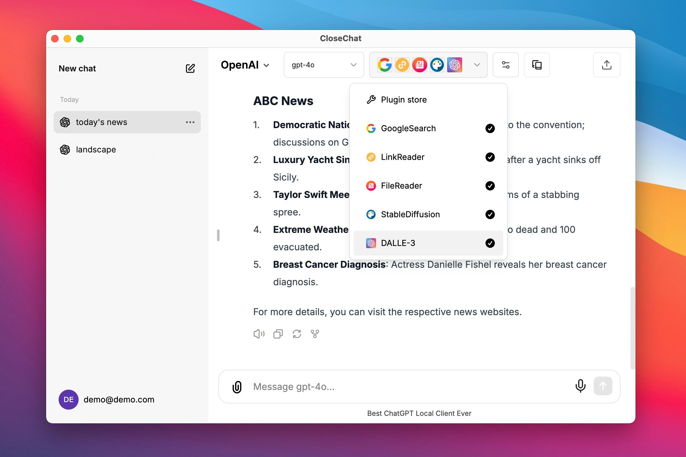Expand the OpenAI provider dropdown
The image size is (686, 457).
tap(245, 65)
